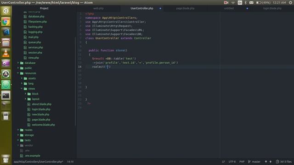Open logging.php in the tree
The image size is (294, 165).
pos(35,32)
